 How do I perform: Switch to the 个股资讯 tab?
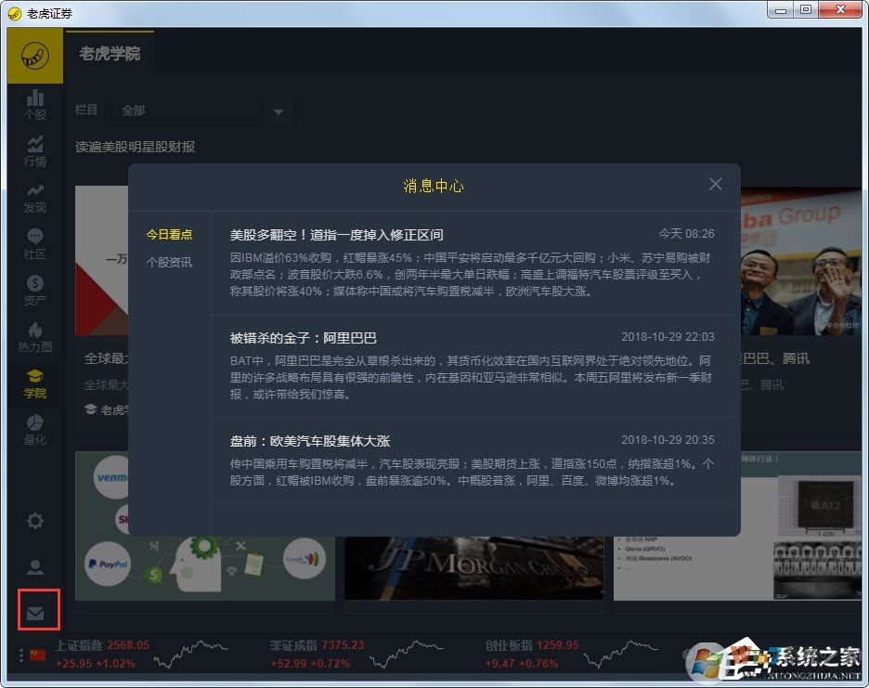(x=171, y=263)
